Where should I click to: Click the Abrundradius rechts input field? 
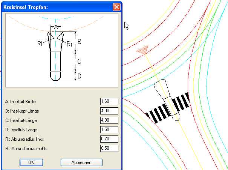[x=109, y=148]
